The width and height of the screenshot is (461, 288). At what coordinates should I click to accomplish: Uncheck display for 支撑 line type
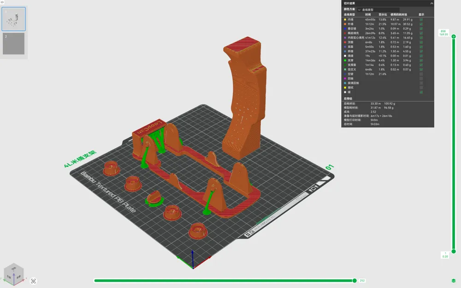[421, 60]
